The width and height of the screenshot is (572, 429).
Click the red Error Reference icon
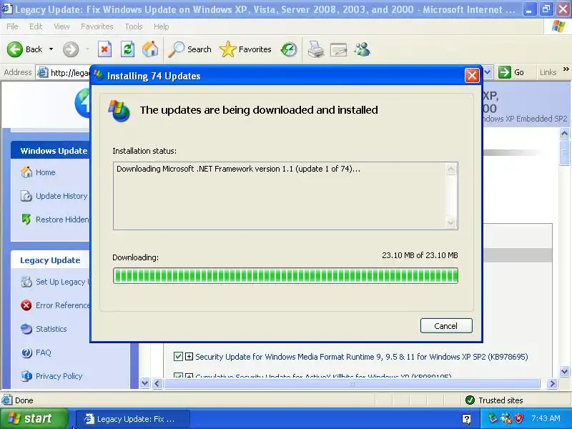tap(26, 305)
